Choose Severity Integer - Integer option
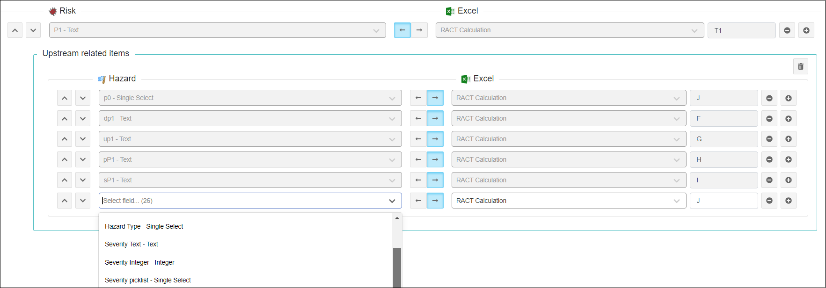 [x=139, y=262]
